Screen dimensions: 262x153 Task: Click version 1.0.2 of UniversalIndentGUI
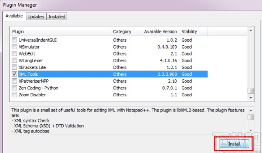(x=172, y=40)
